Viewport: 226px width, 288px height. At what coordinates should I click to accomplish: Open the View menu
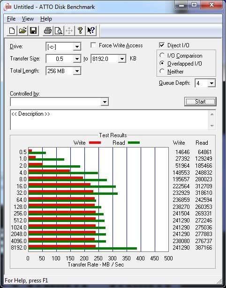pyautogui.click(x=28, y=19)
